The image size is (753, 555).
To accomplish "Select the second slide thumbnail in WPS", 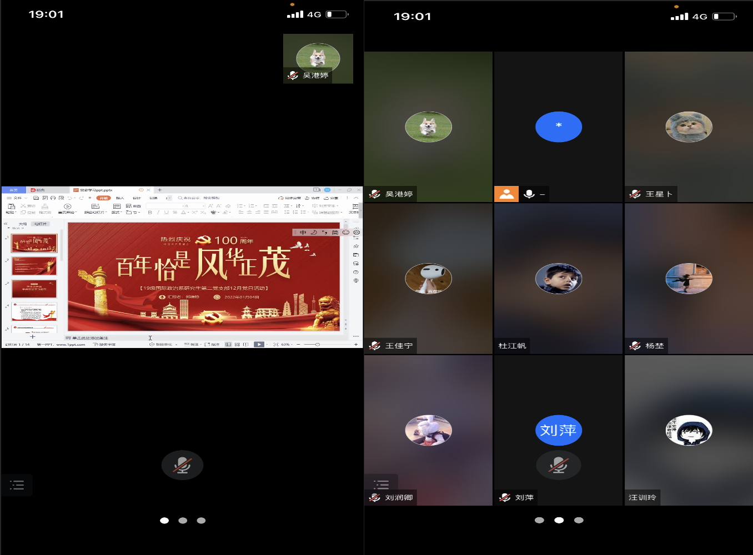I will pyautogui.click(x=34, y=266).
